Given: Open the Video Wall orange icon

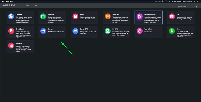Looking at the screenshot, I should 108,16.
